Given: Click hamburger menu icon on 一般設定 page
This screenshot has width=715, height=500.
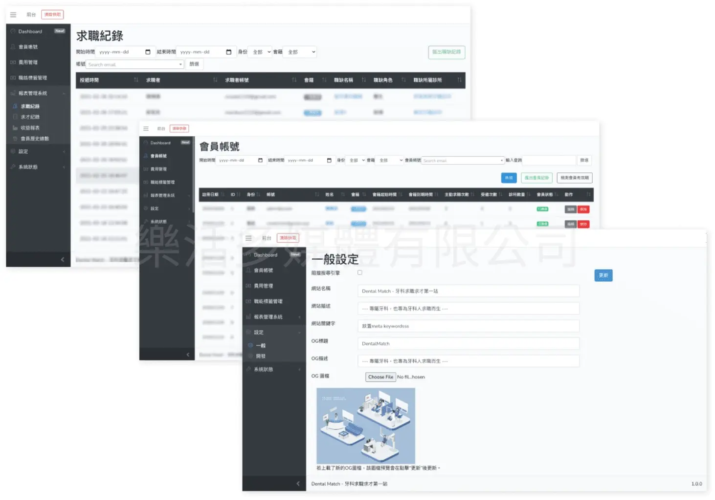Looking at the screenshot, I should (x=248, y=238).
